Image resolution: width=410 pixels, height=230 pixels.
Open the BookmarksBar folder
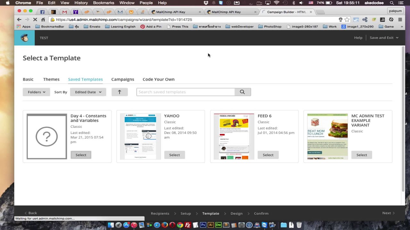(x=50, y=27)
